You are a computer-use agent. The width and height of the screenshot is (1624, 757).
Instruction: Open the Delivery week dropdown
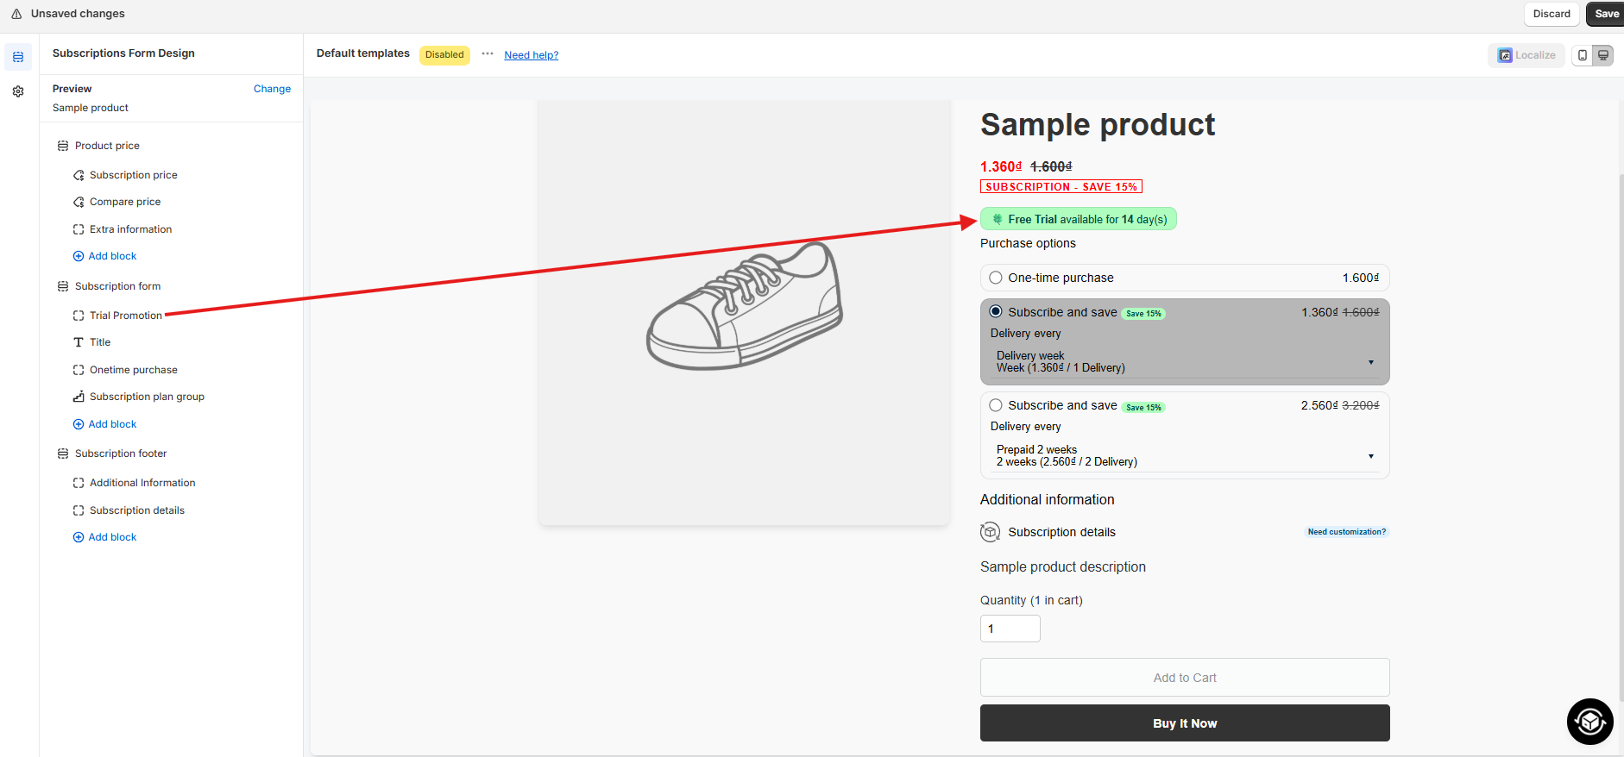1184,362
